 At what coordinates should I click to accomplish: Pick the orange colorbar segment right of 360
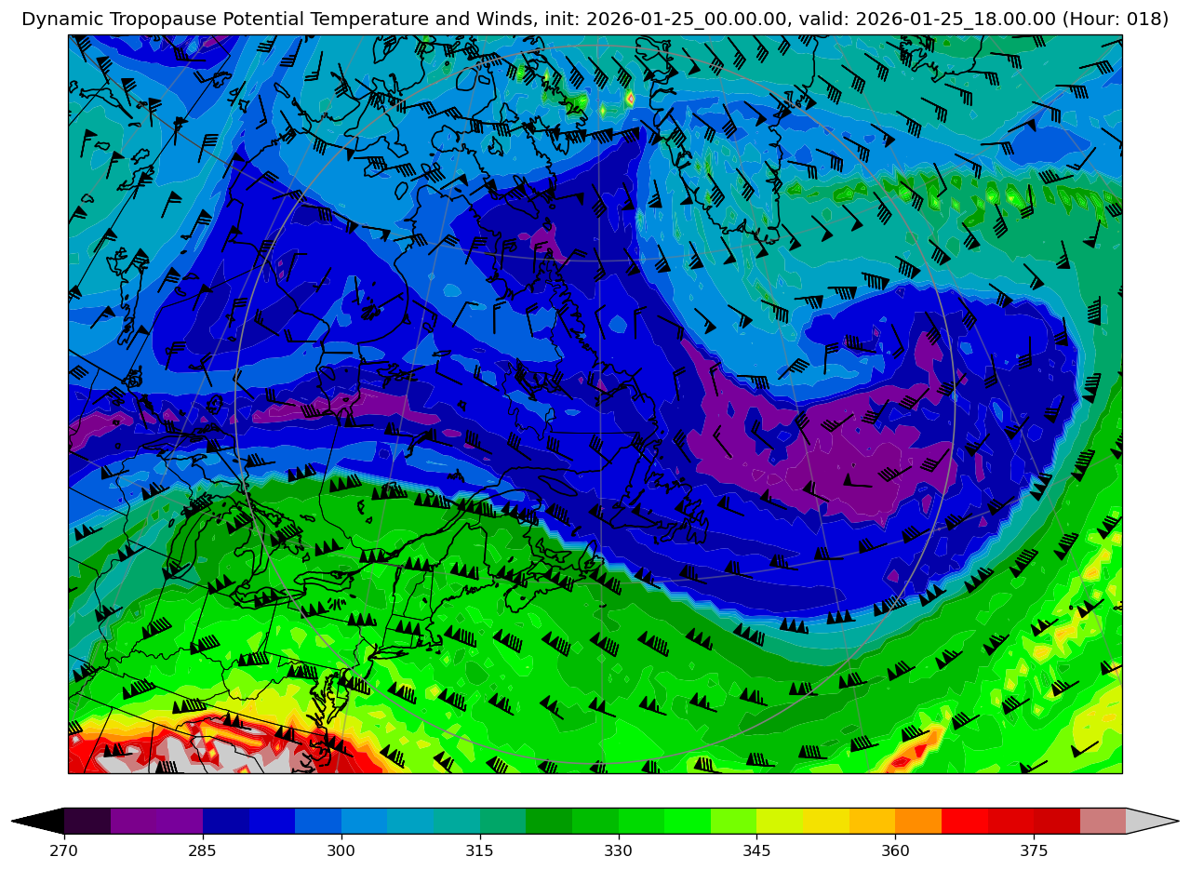(x=917, y=821)
